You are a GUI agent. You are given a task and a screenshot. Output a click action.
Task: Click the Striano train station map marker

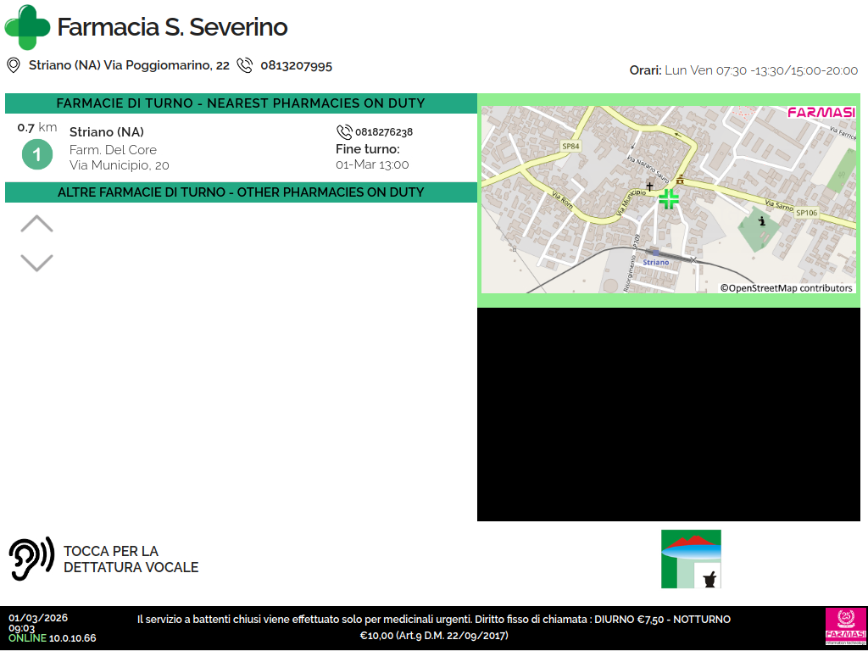655,253
